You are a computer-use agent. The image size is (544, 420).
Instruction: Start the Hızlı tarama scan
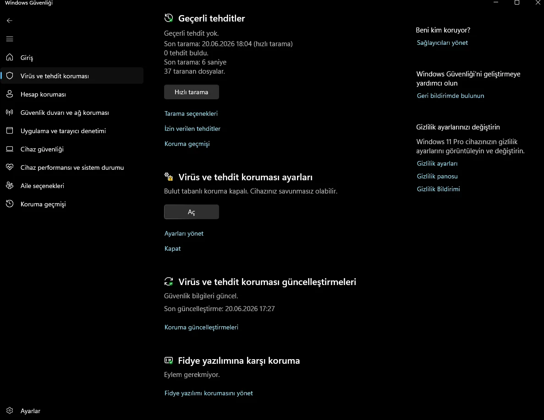coord(191,92)
